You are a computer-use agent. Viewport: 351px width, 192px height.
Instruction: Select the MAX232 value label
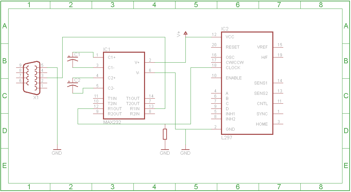112,122
